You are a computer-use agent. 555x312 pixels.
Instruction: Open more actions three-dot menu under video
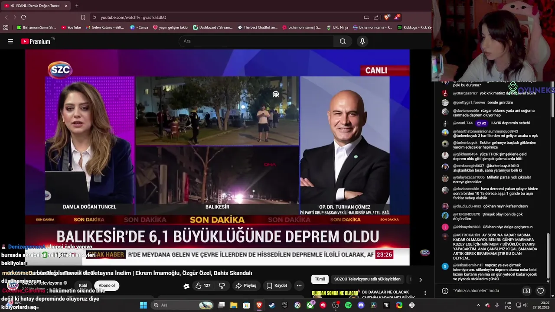299,286
